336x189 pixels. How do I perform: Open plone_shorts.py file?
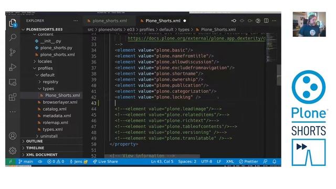(56, 48)
